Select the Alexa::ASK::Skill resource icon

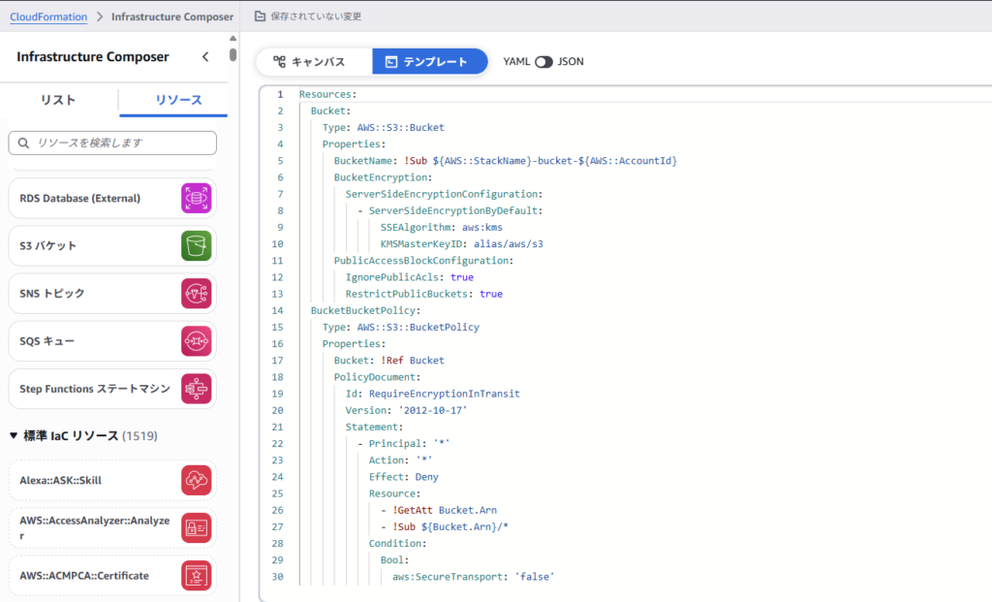click(x=196, y=480)
